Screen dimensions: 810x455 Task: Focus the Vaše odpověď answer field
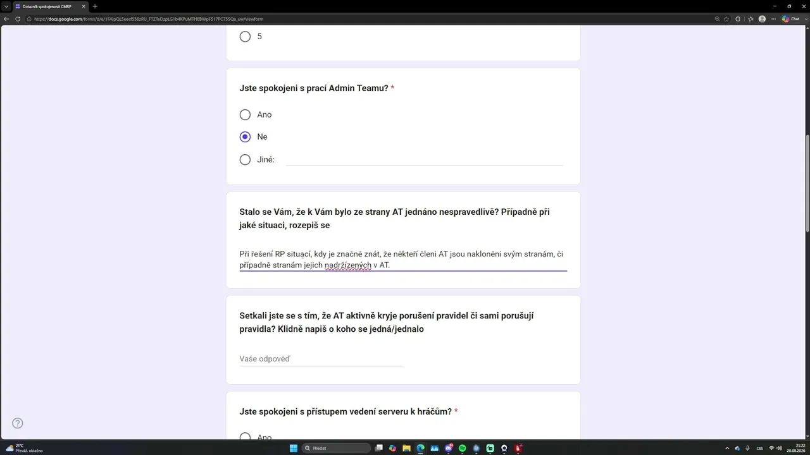321,358
